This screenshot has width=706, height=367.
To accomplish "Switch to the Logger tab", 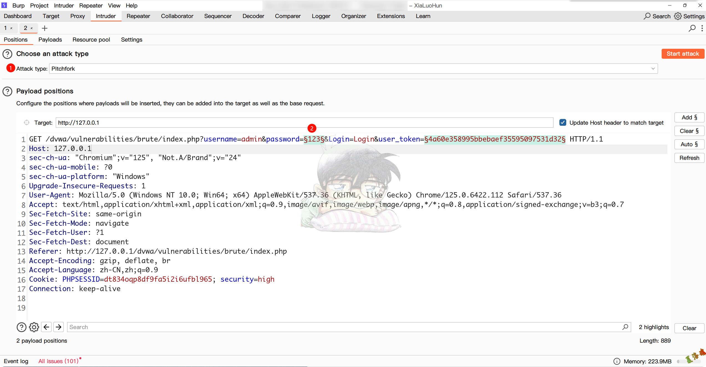I will tap(321, 16).
